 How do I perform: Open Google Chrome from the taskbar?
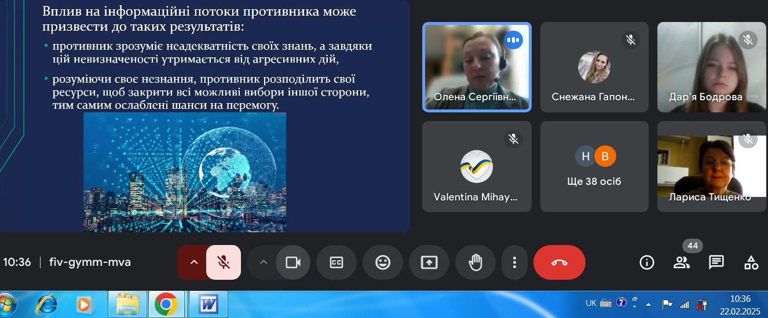pos(166,304)
